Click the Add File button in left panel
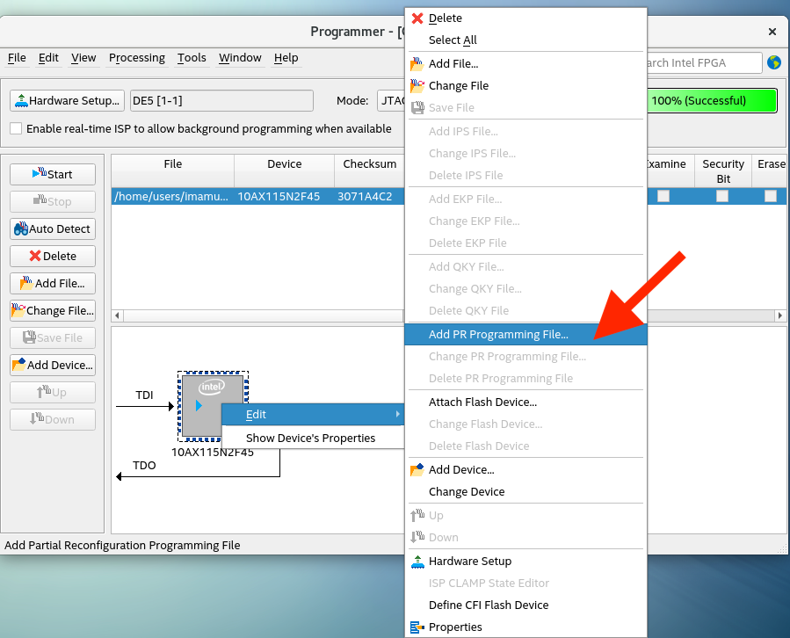Screen dimensions: 790x638 (53, 283)
